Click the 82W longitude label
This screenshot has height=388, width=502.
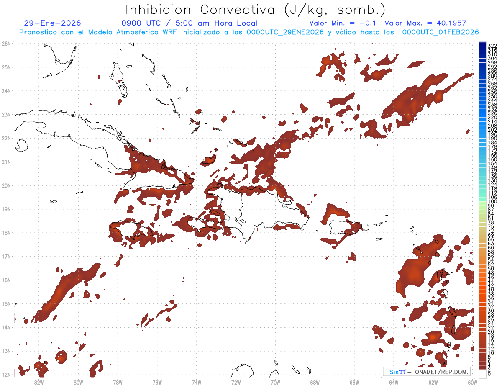click(39, 382)
